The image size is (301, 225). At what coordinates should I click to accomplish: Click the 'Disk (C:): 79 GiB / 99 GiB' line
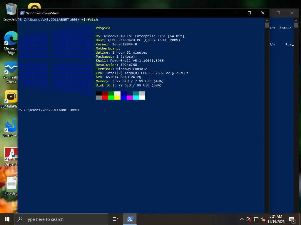pyautogui.click(x=129, y=85)
